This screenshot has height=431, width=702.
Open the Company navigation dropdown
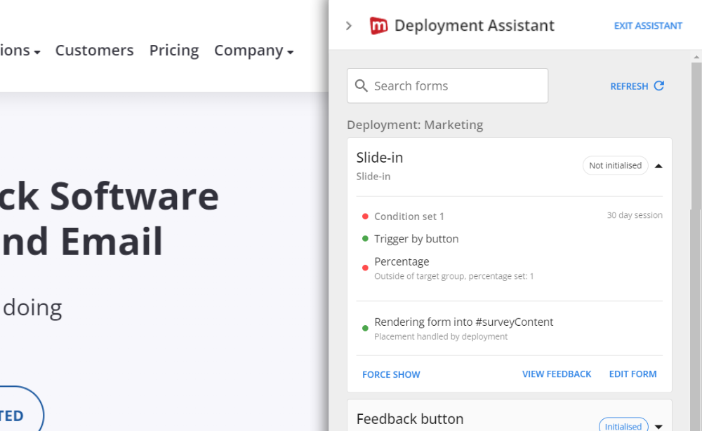[253, 50]
